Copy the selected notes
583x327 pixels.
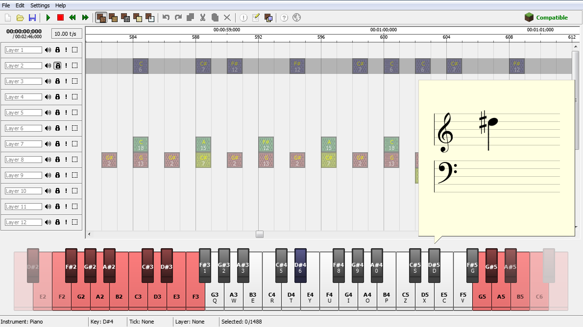[191, 18]
